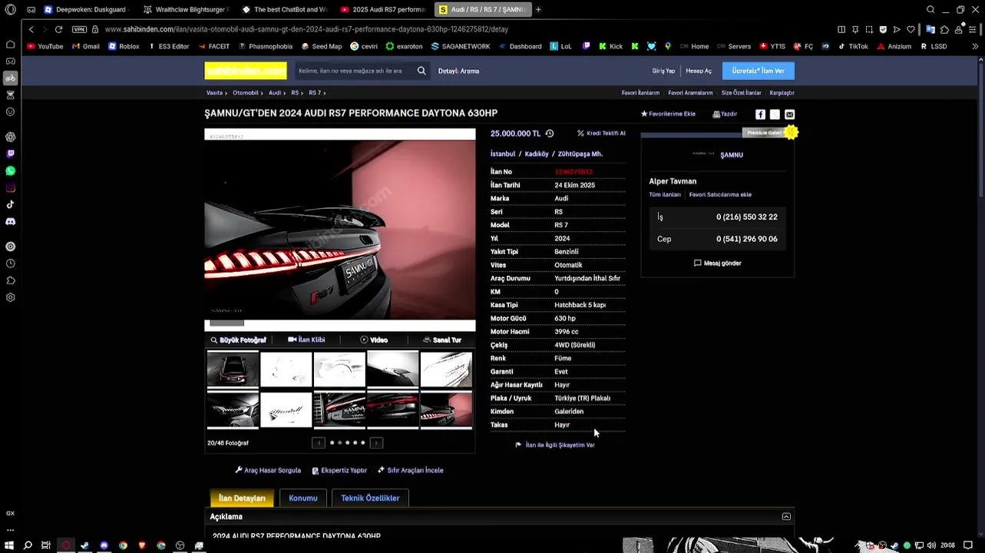This screenshot has height=553, width=985.
Task: Open the Google Chrome taskbar icon
Action: [x=123, y=545]
